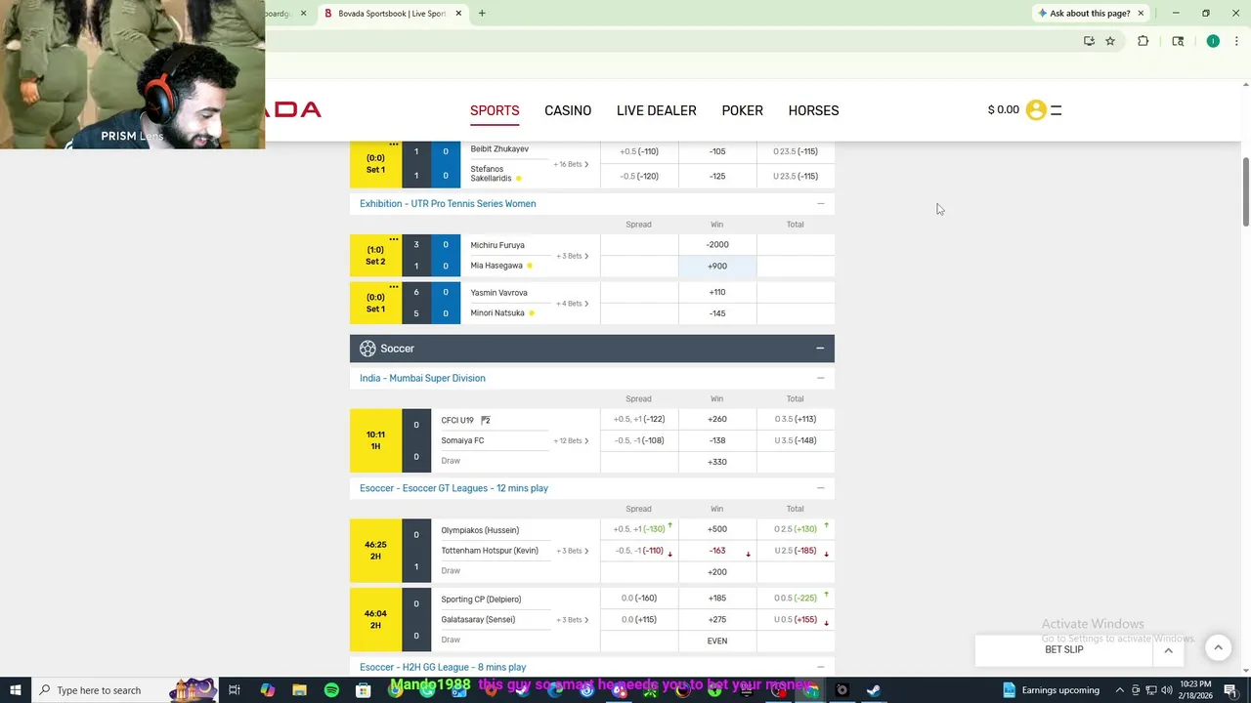Open the Chrome extensions puzzle icon
This screenshot has width=1251, height=703.
click(1143, 41)
